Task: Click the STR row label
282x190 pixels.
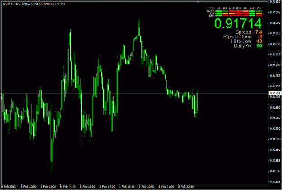Action: tap(212, 14)
